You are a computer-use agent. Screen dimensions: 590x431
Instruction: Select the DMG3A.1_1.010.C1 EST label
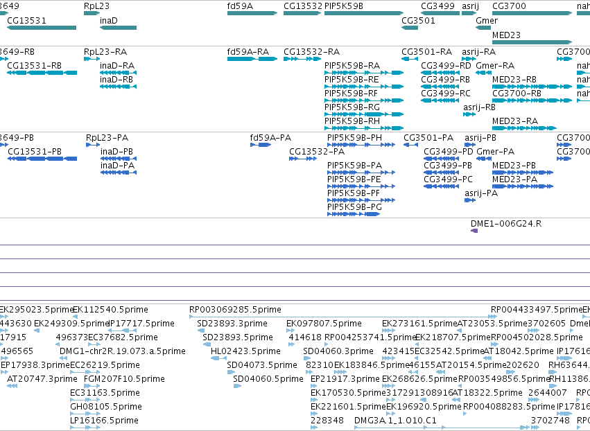coord(395,421)
